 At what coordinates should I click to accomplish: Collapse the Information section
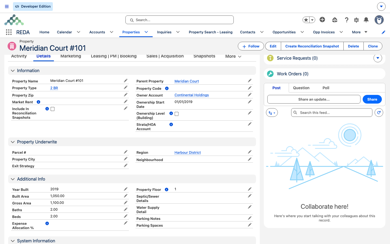tap(13, 70)
